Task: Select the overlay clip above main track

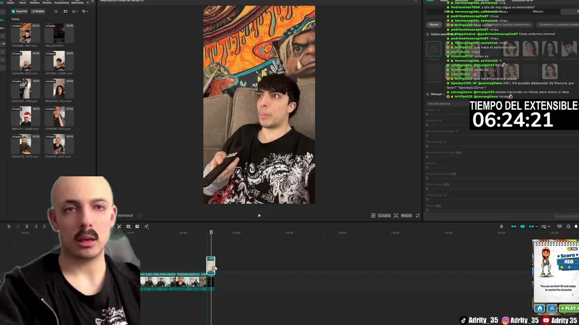Action: [210, 265]
